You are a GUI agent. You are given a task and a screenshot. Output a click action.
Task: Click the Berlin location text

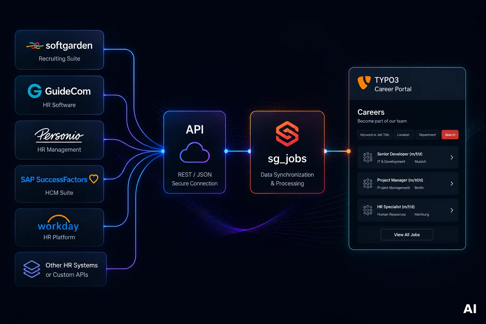419,188
